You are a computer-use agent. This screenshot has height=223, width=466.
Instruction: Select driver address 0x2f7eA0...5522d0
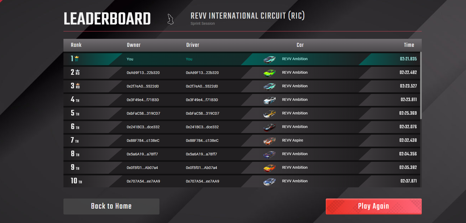202,86
